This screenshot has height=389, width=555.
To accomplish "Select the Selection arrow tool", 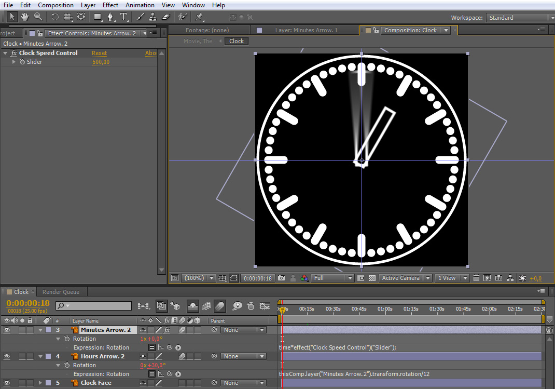I will (12, 17).
